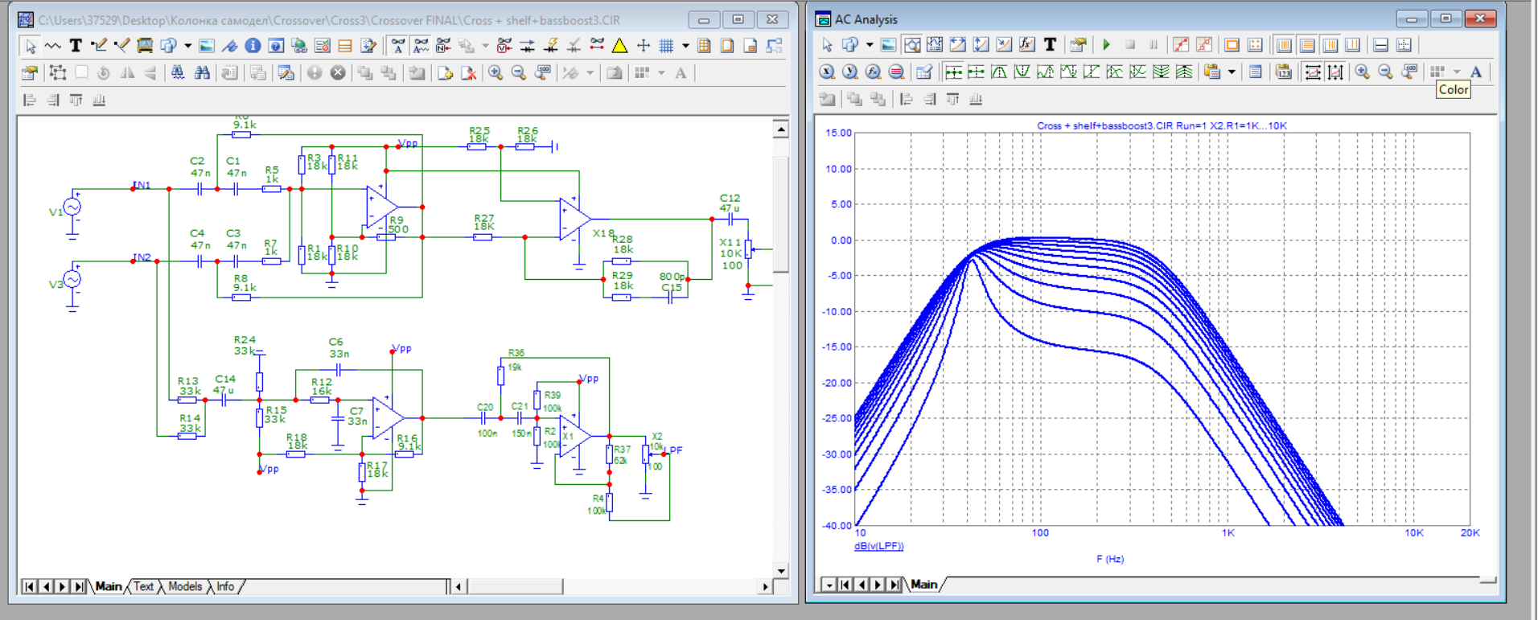The width and height of the screenshot is (1538, 620).
Task: Click the X expression scale icon
Action: (827, 71)
